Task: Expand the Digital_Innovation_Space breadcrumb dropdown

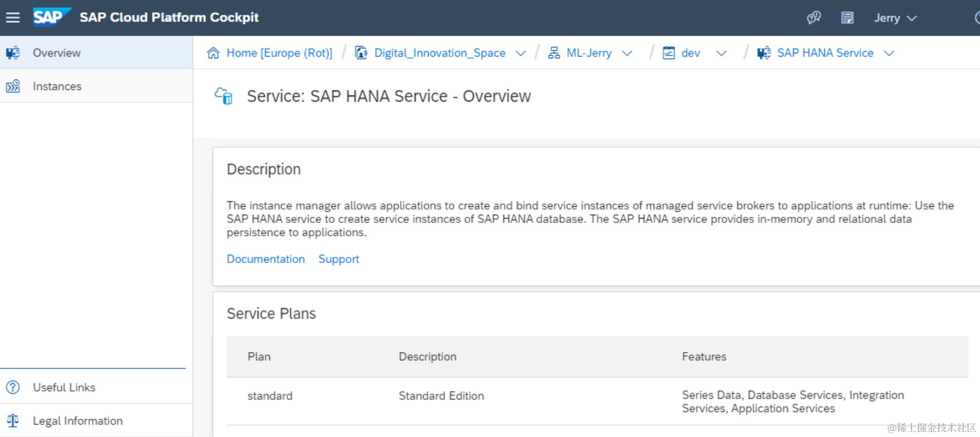Action: click(521, 53)
